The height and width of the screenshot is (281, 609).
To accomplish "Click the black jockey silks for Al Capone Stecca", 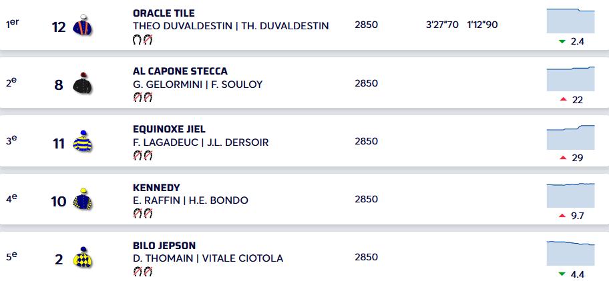I will (83, 83).
